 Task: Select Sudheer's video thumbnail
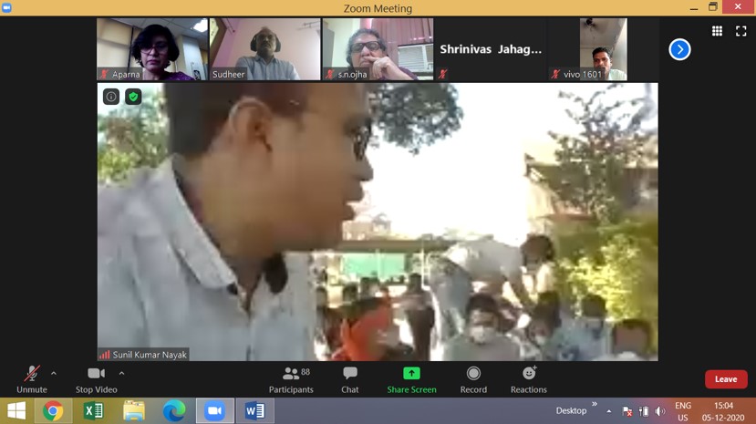tap(264, 49)
